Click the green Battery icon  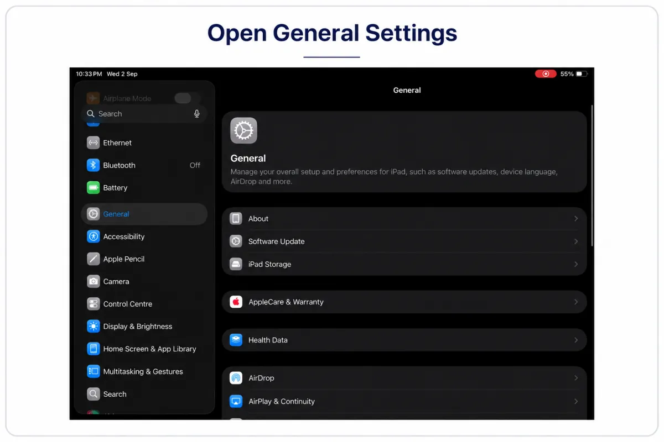tap(93, 188)
